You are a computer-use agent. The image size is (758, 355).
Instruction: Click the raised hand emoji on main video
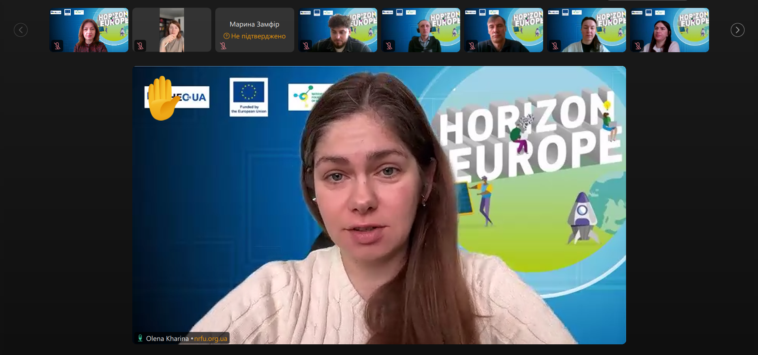coord(162,98)
